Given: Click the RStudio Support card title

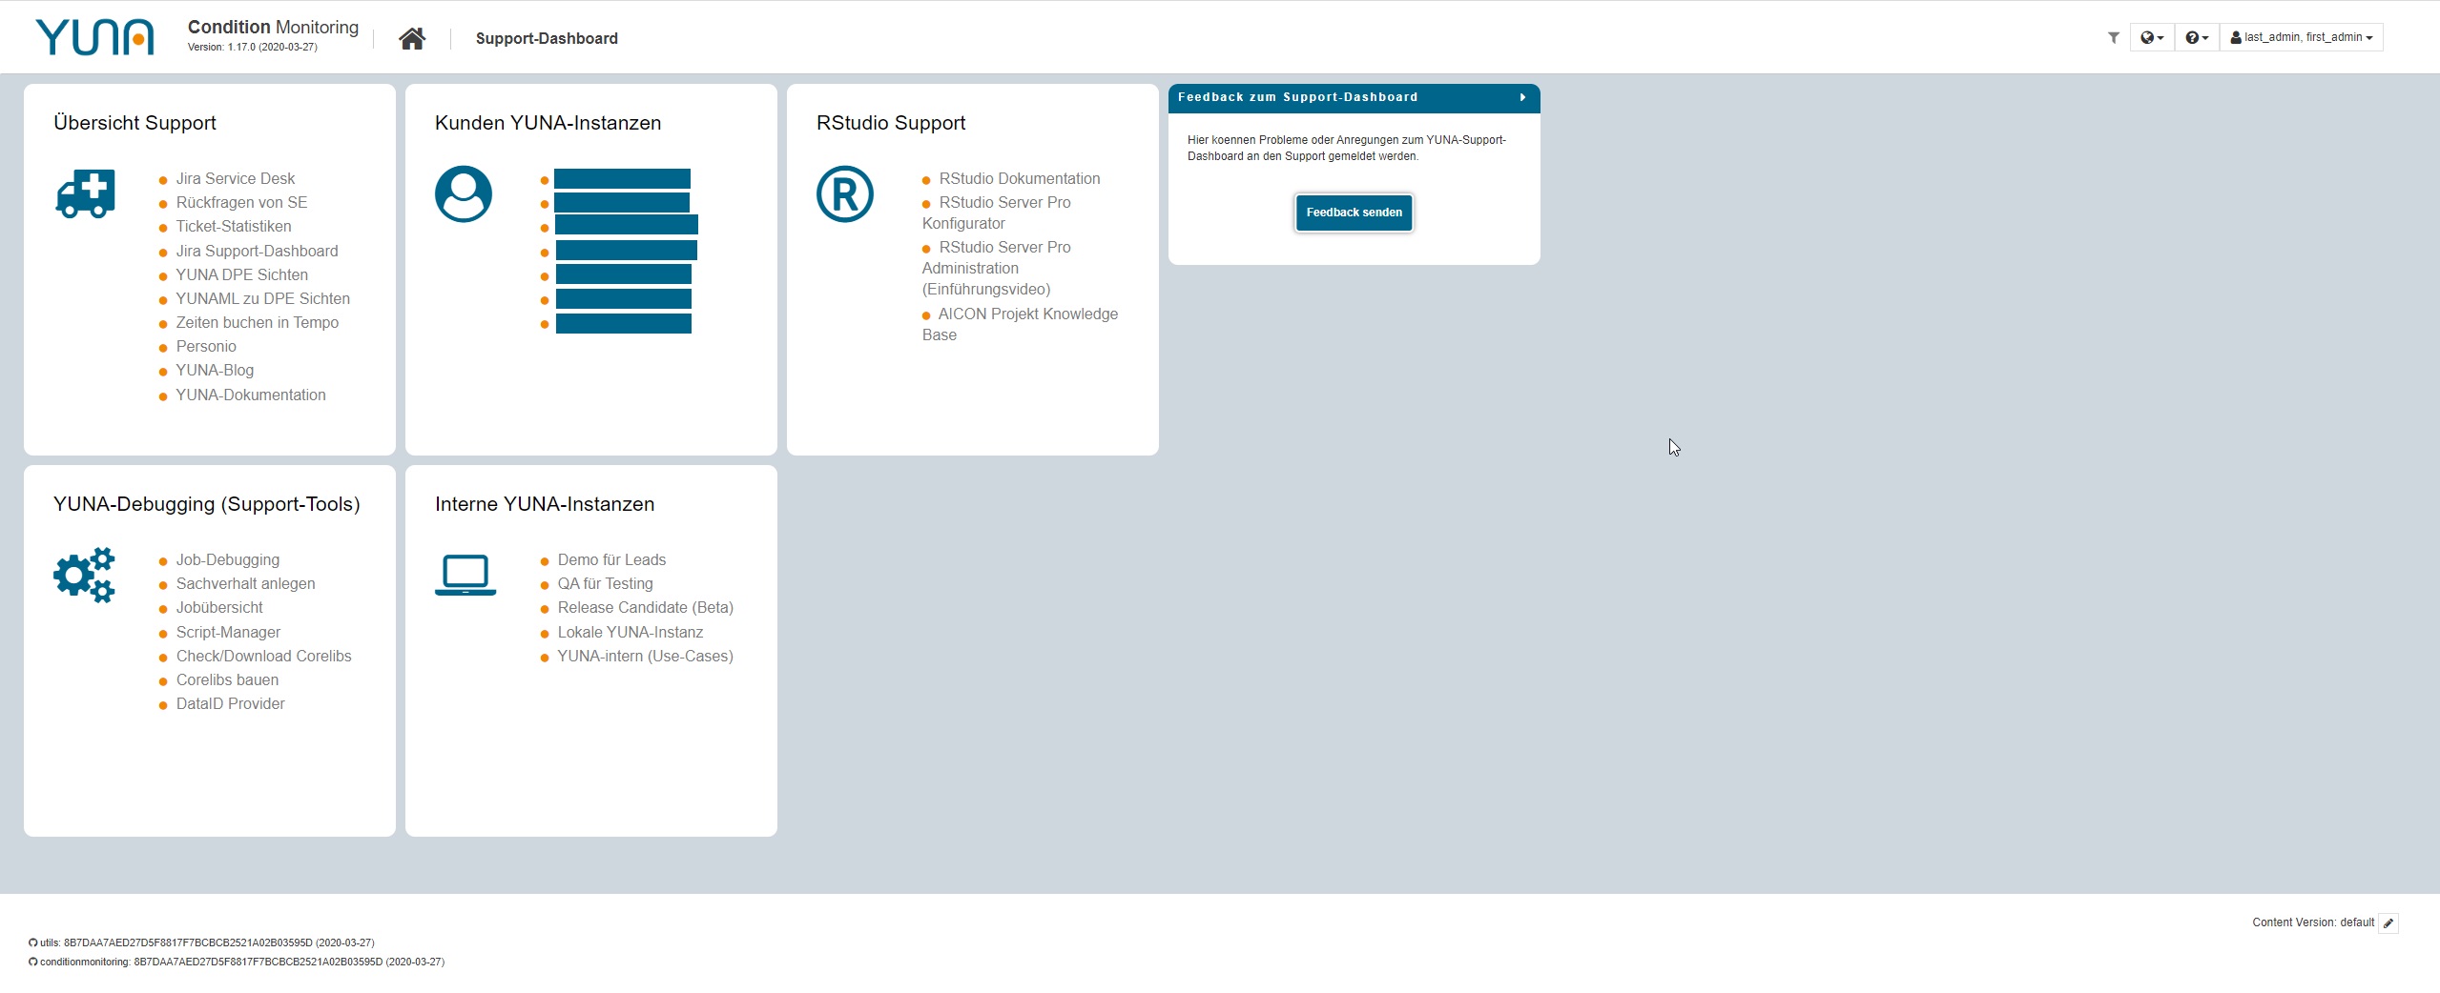Looking at the screenshot, I should pos(891,123).
